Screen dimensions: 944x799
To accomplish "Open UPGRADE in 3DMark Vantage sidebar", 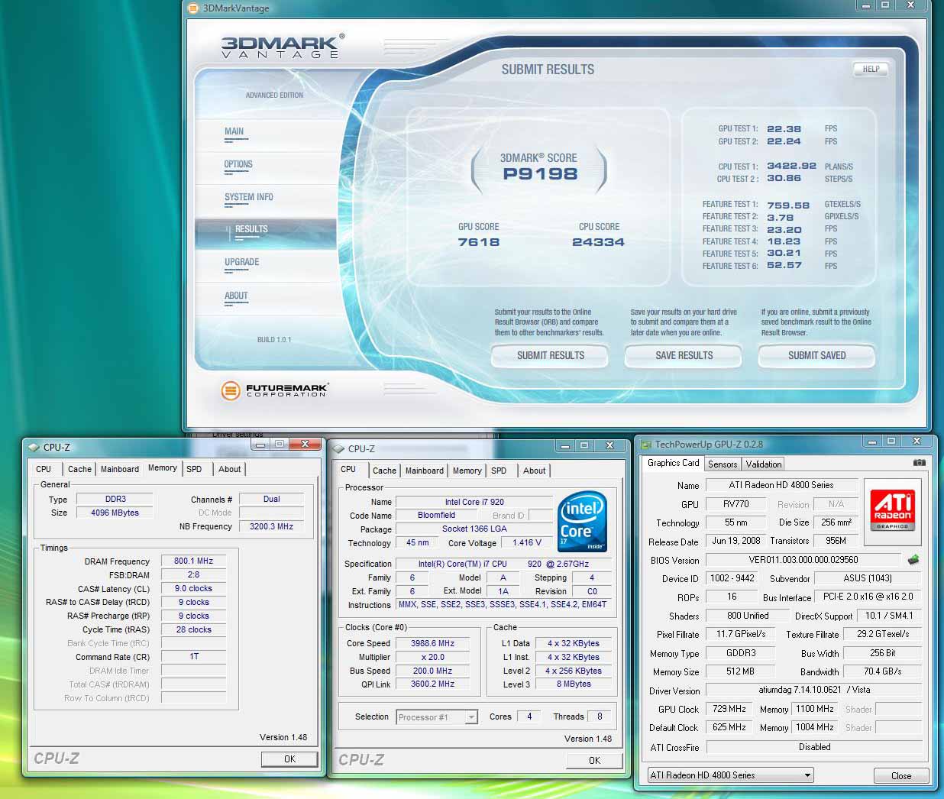I will click(241, 262).
